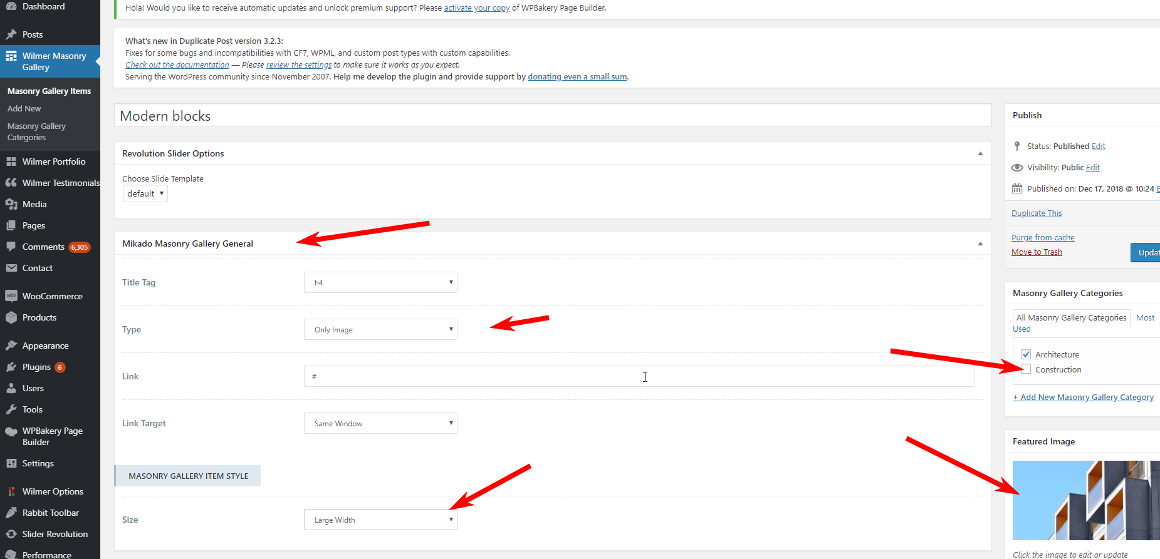Screen dimensions: 1160x559
Task: Click Purge from cache link
Action: pyautogui.click(x=1043, y=237)
